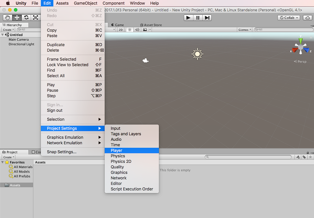Click the Hierarchy search field

tap(29, 29)
